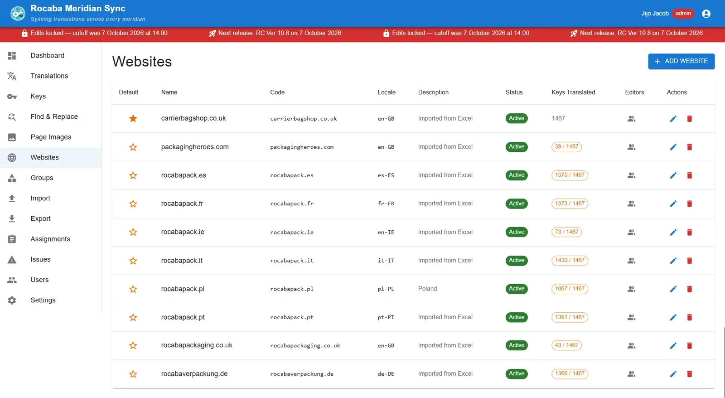This screenshot has height=398, width=725.
Task: Edit the rocabapack.pl website
Action: click(673, 289)
